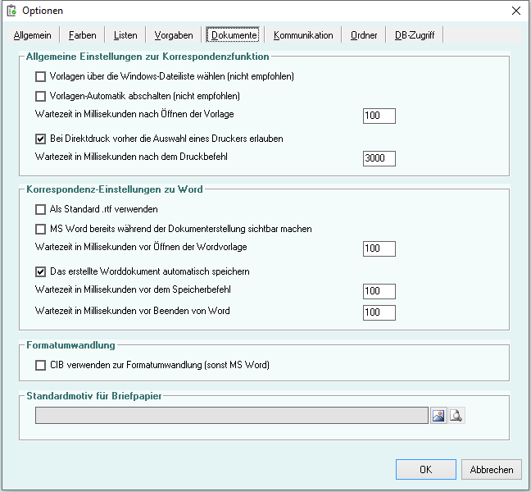Viewport: 531px width, 492px height.
Task: Click the Optionen title bar app icon
Action: point(11,11)
